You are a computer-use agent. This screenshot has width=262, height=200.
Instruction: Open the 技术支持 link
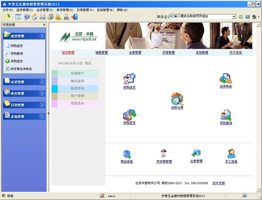[x=218, y=183]
